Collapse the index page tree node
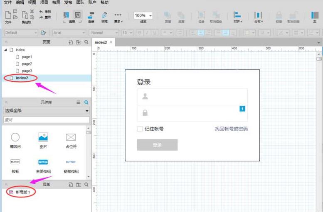 [x=5, y=50]
